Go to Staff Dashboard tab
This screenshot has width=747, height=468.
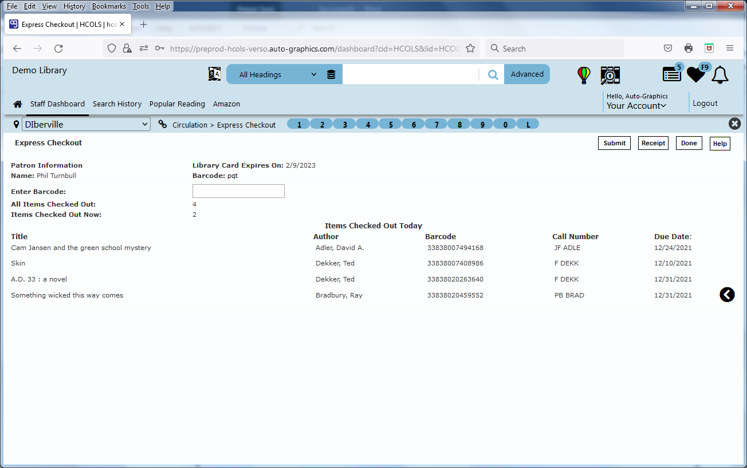pos(57,104)
